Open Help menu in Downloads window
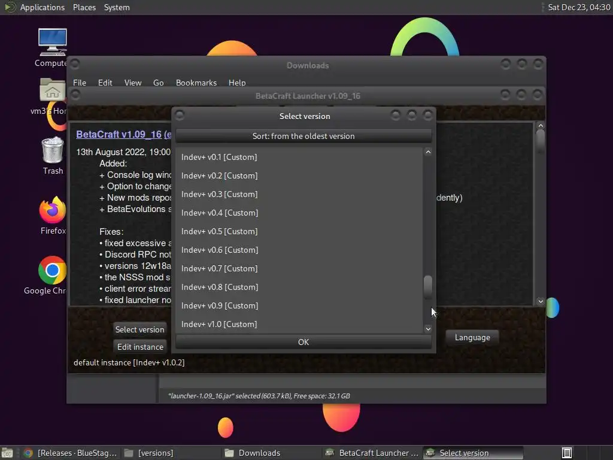 (x=237, y=83)
